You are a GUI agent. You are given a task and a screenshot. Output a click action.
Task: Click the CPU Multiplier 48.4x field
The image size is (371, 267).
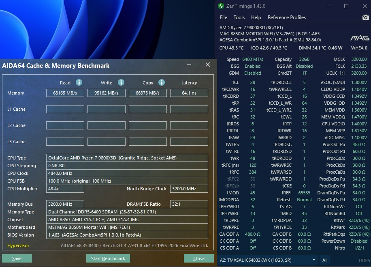pyautogui.click(x=65, y=189)
